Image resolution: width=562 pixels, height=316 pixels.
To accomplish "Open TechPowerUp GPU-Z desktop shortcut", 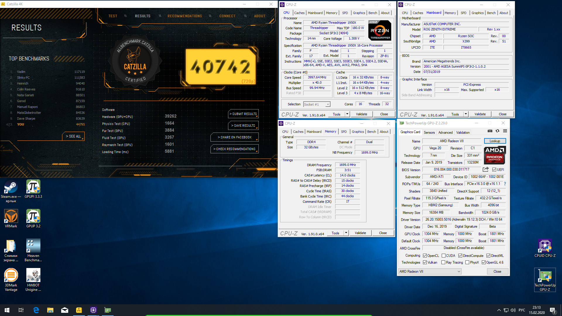I will point(545,280).
